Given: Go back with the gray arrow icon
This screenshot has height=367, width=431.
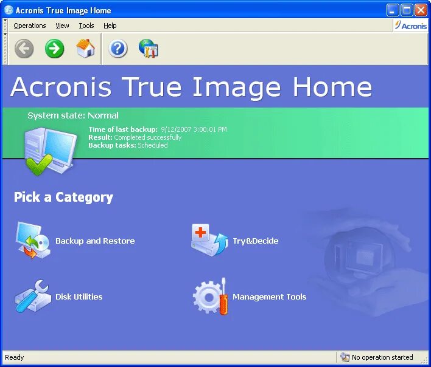Looking at the screenshot, I should [24, 49].
